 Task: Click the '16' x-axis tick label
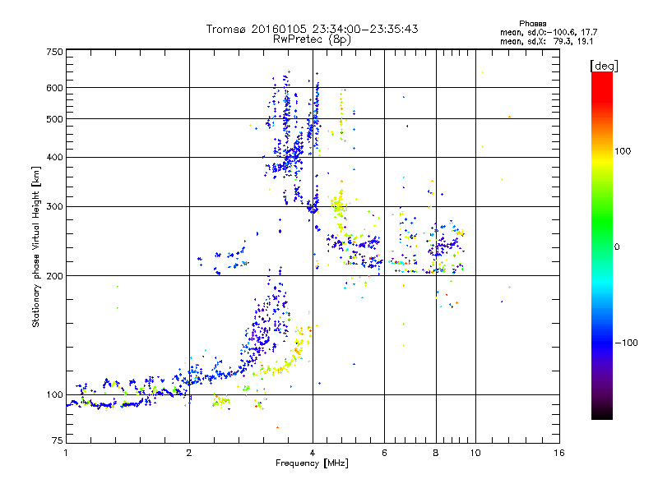[x=559, y=453]
